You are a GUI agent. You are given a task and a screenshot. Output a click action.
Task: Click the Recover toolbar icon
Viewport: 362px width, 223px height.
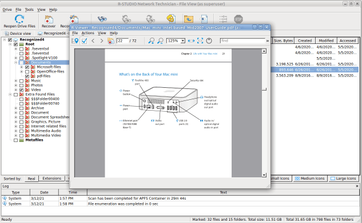[49, 19]
